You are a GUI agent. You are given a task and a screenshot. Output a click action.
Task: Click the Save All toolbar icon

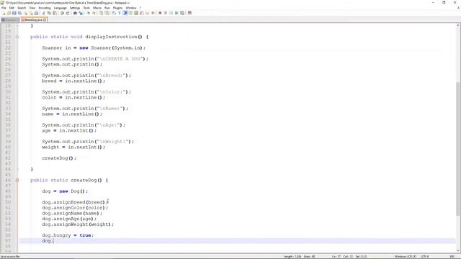click(x=19, y=13)
